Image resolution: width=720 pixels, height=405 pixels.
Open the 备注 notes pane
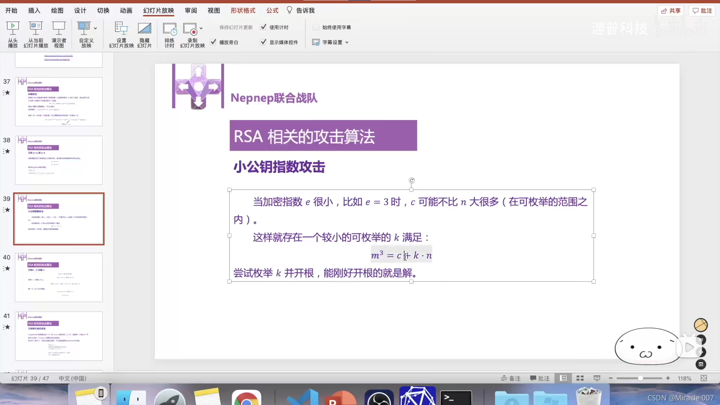click(511, 378)
